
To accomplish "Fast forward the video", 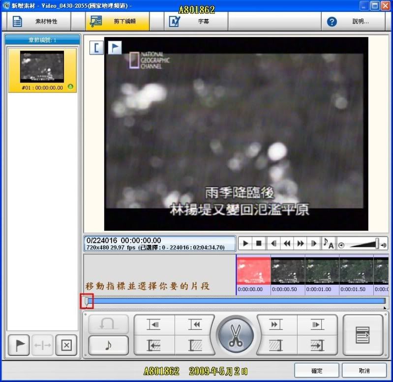I will pos(301,243).
